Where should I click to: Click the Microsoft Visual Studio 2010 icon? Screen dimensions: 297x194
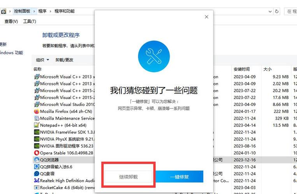pyautogui.click(x=37, y=104)
